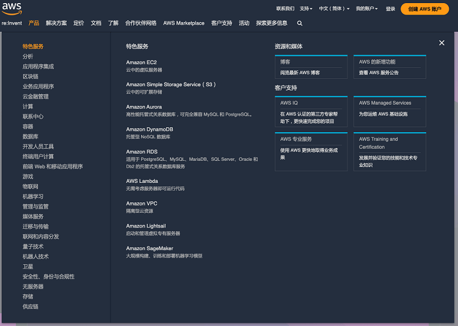Select the 产品 menu item
Image resolution: width=458 pixels, height=326 pixels.
(x=34, y=23)
